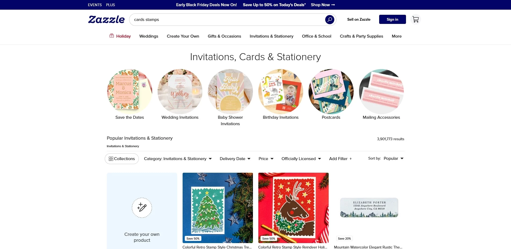
Task: Expand the Price filter dropdown
Action: [x=266, y=159]
